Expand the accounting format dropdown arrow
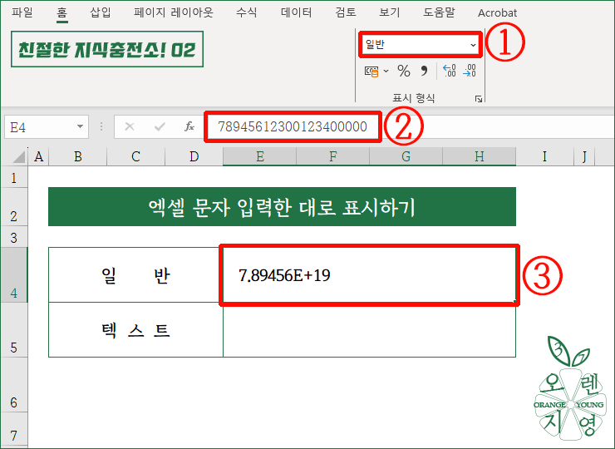The height and width of the screenshot is (449, 615). pos(386,71)
